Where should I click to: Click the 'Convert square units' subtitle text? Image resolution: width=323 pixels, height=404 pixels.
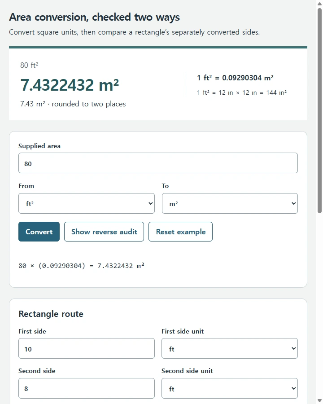134,32
